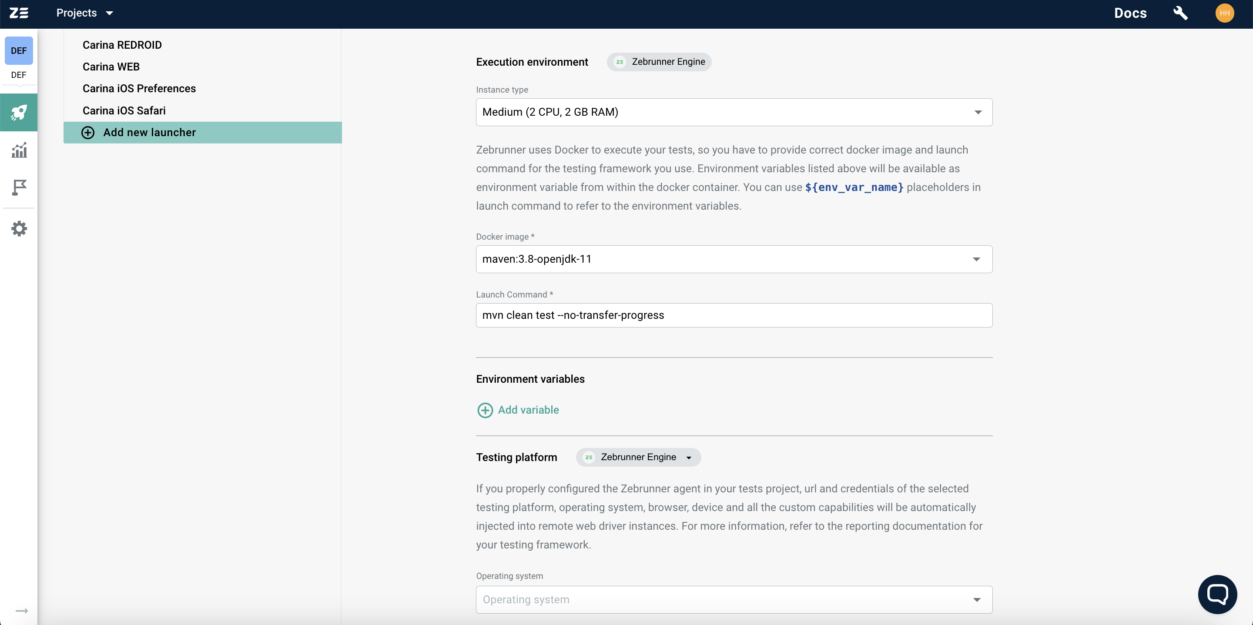
Task: Open the HH user avatar menu
Action: [1224, 13]
